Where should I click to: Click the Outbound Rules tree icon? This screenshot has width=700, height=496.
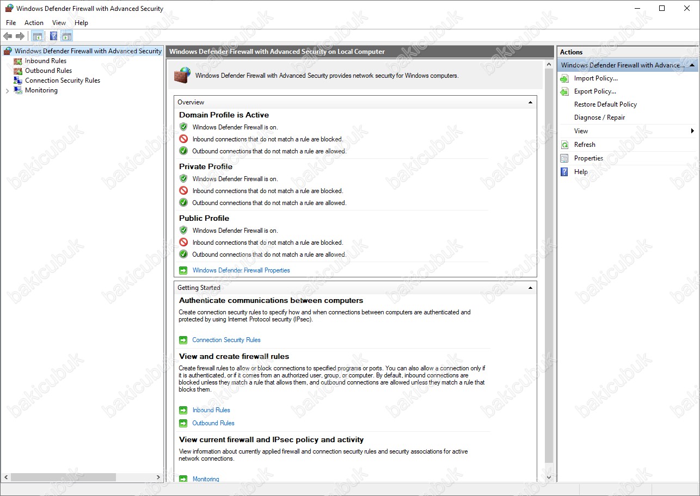pyautogui.click(x=18, y=71)
